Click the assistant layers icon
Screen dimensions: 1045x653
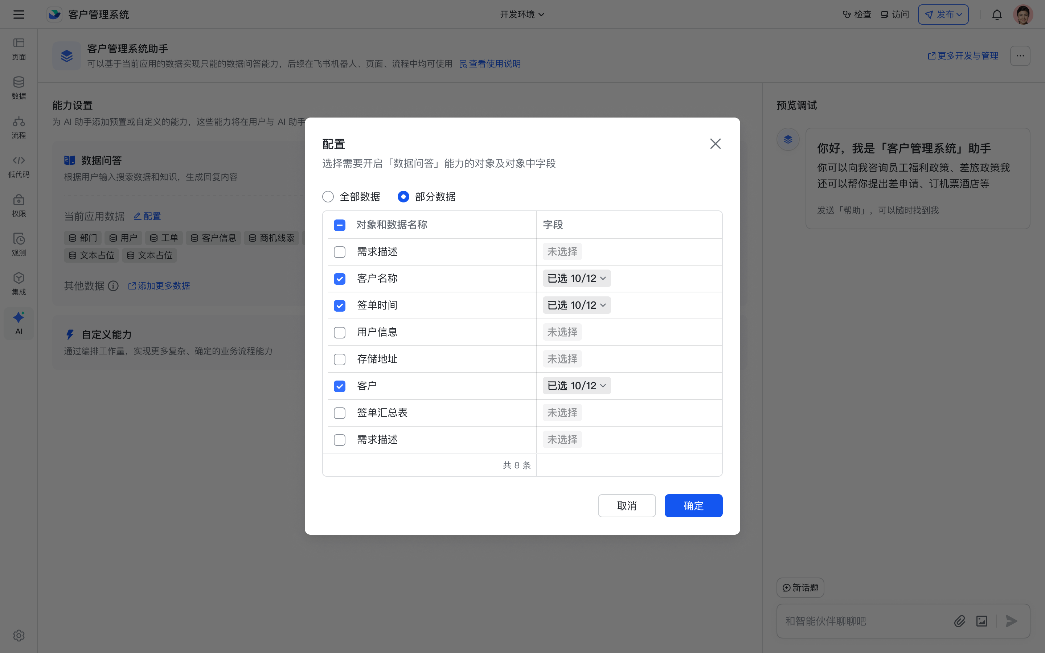(66, 56)
